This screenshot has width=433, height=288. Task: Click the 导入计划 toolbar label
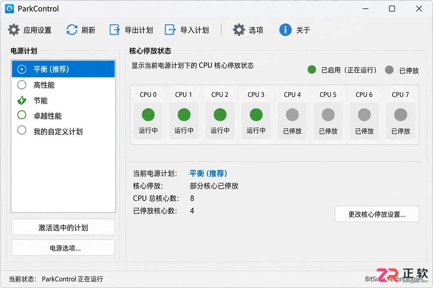(x=195, y=30)
